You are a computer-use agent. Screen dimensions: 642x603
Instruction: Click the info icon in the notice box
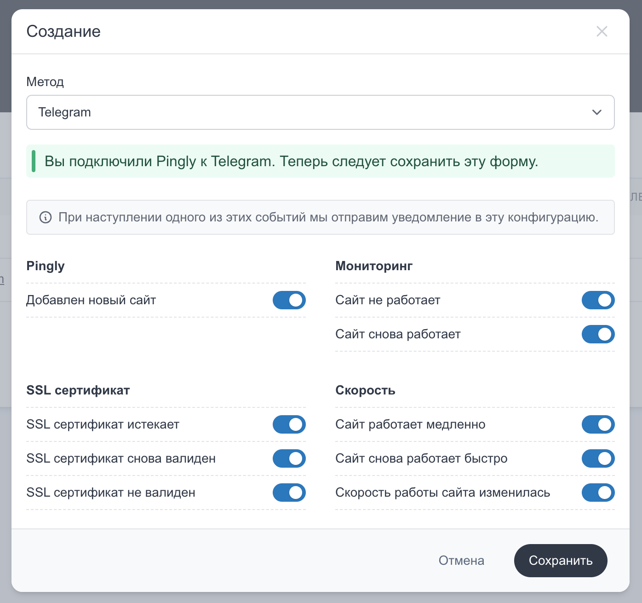click(x=46, y=217)
